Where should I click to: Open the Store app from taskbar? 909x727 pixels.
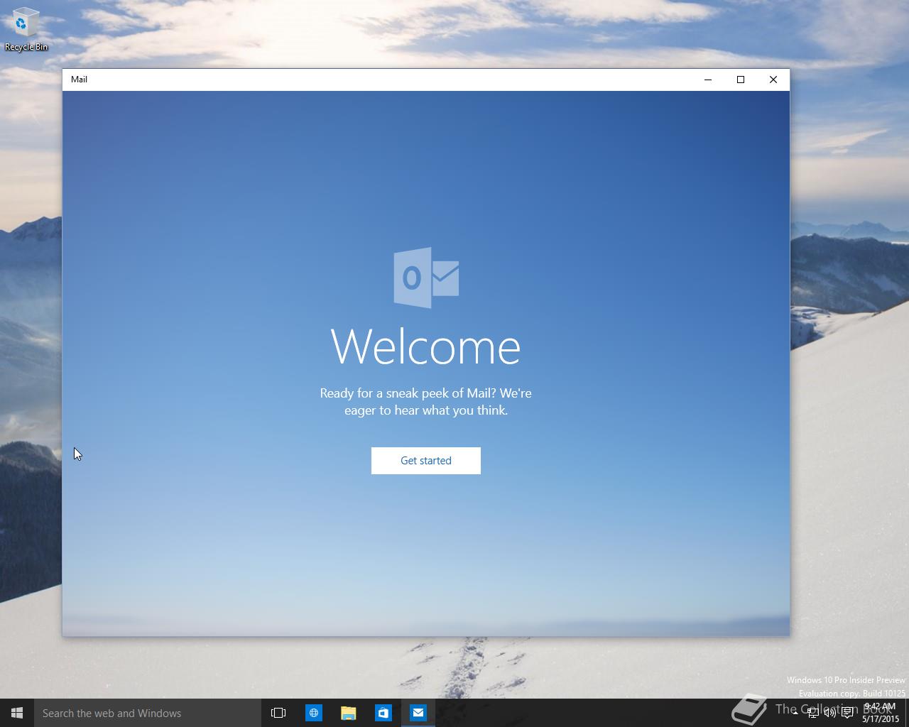point(383,713)
